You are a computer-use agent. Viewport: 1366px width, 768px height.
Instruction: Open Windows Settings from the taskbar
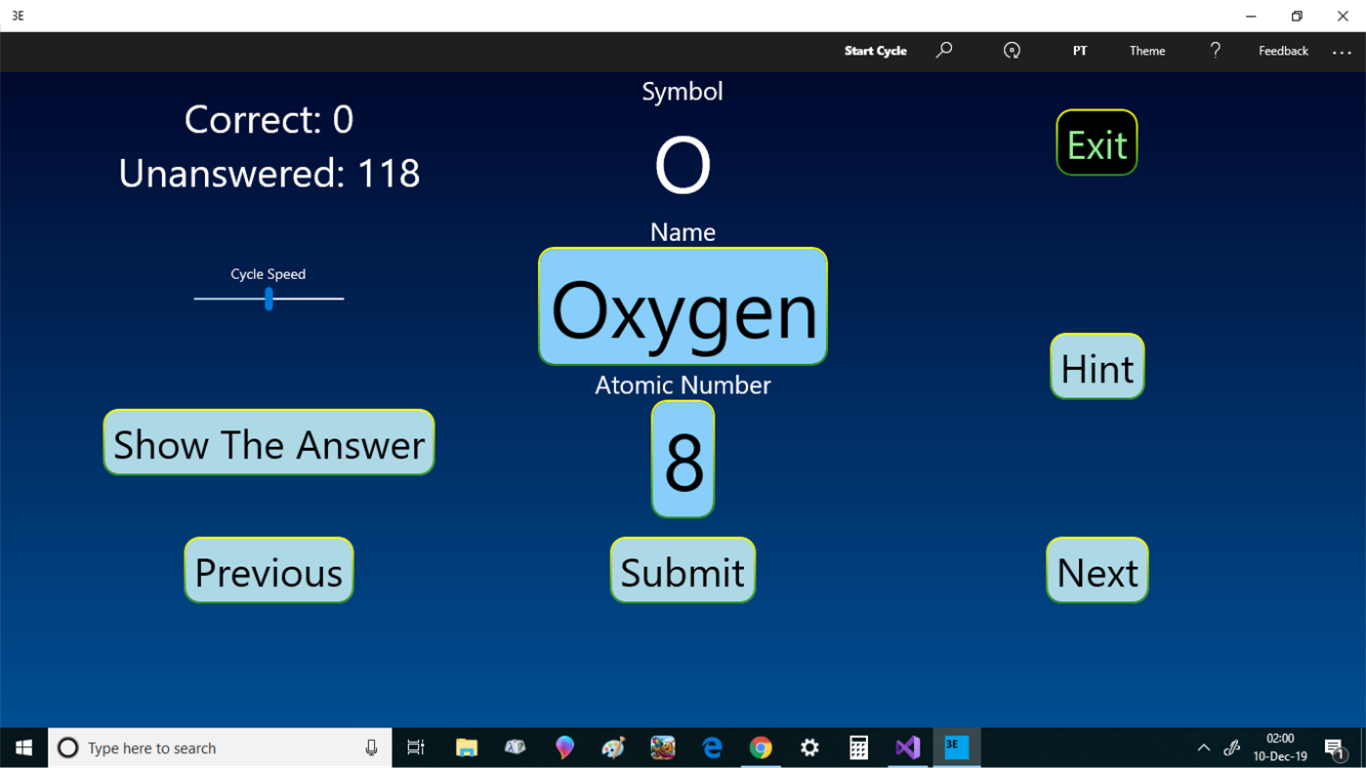[808, 748]
